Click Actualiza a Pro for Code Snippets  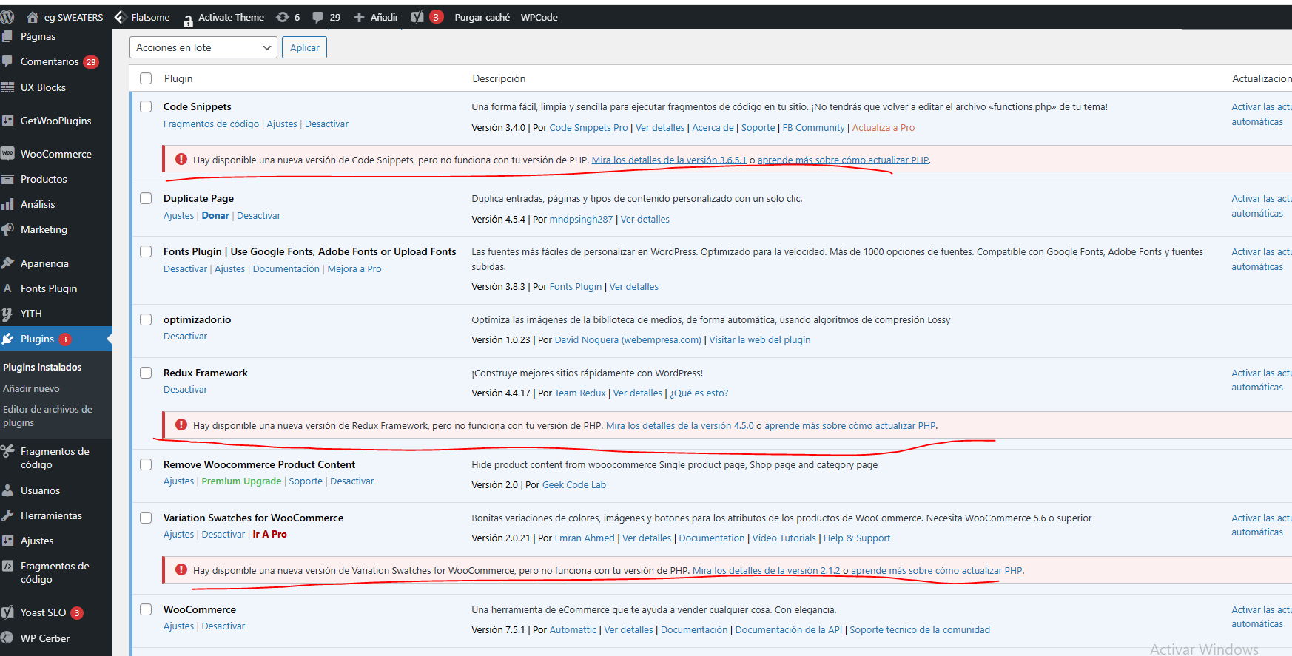click(x=884, y=128)
